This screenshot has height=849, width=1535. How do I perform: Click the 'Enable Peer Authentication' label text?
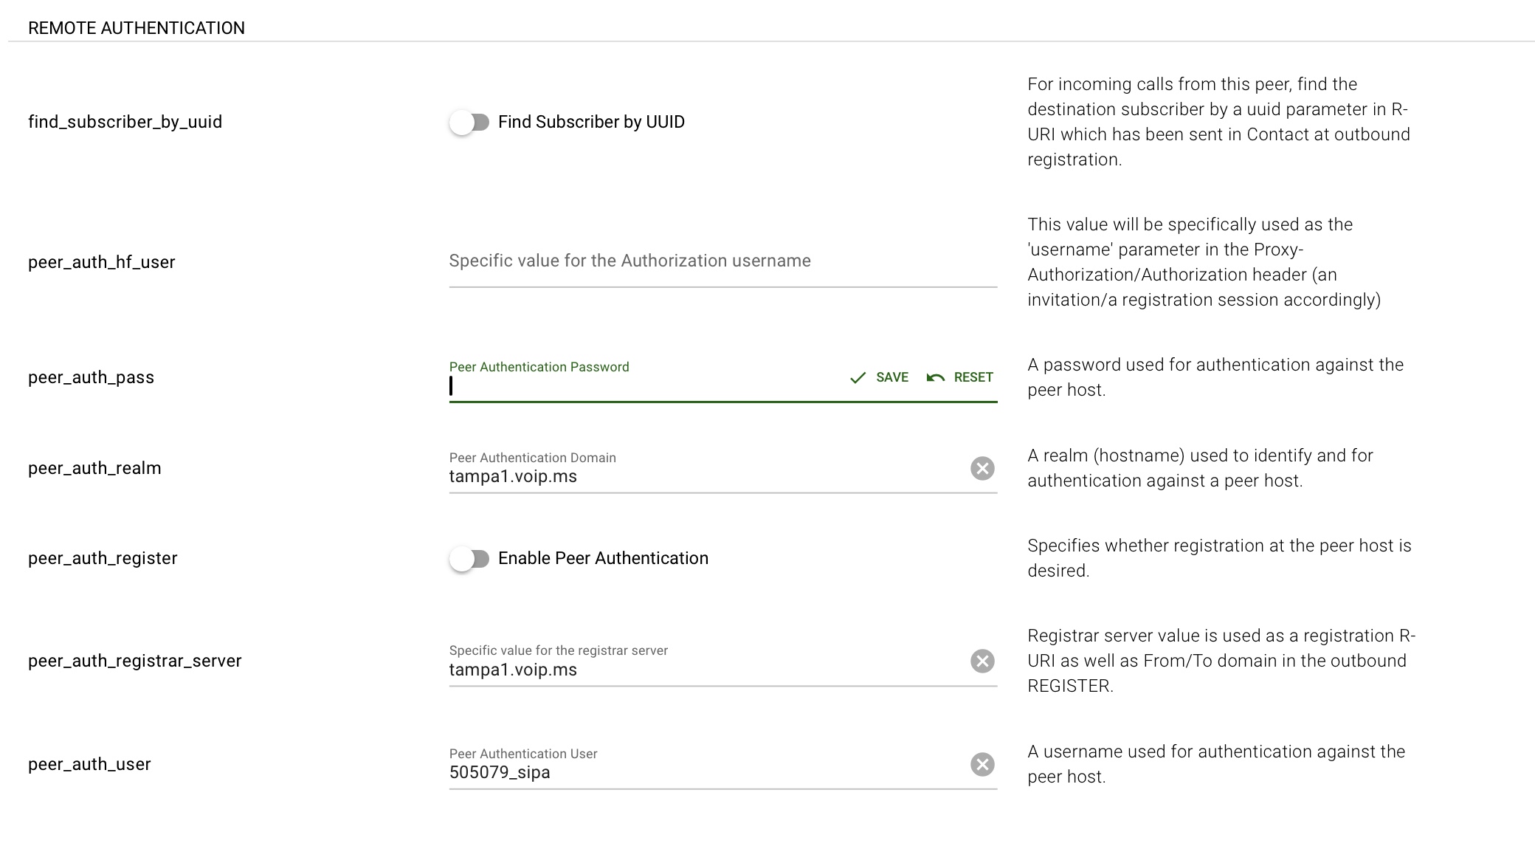point(603,558)
